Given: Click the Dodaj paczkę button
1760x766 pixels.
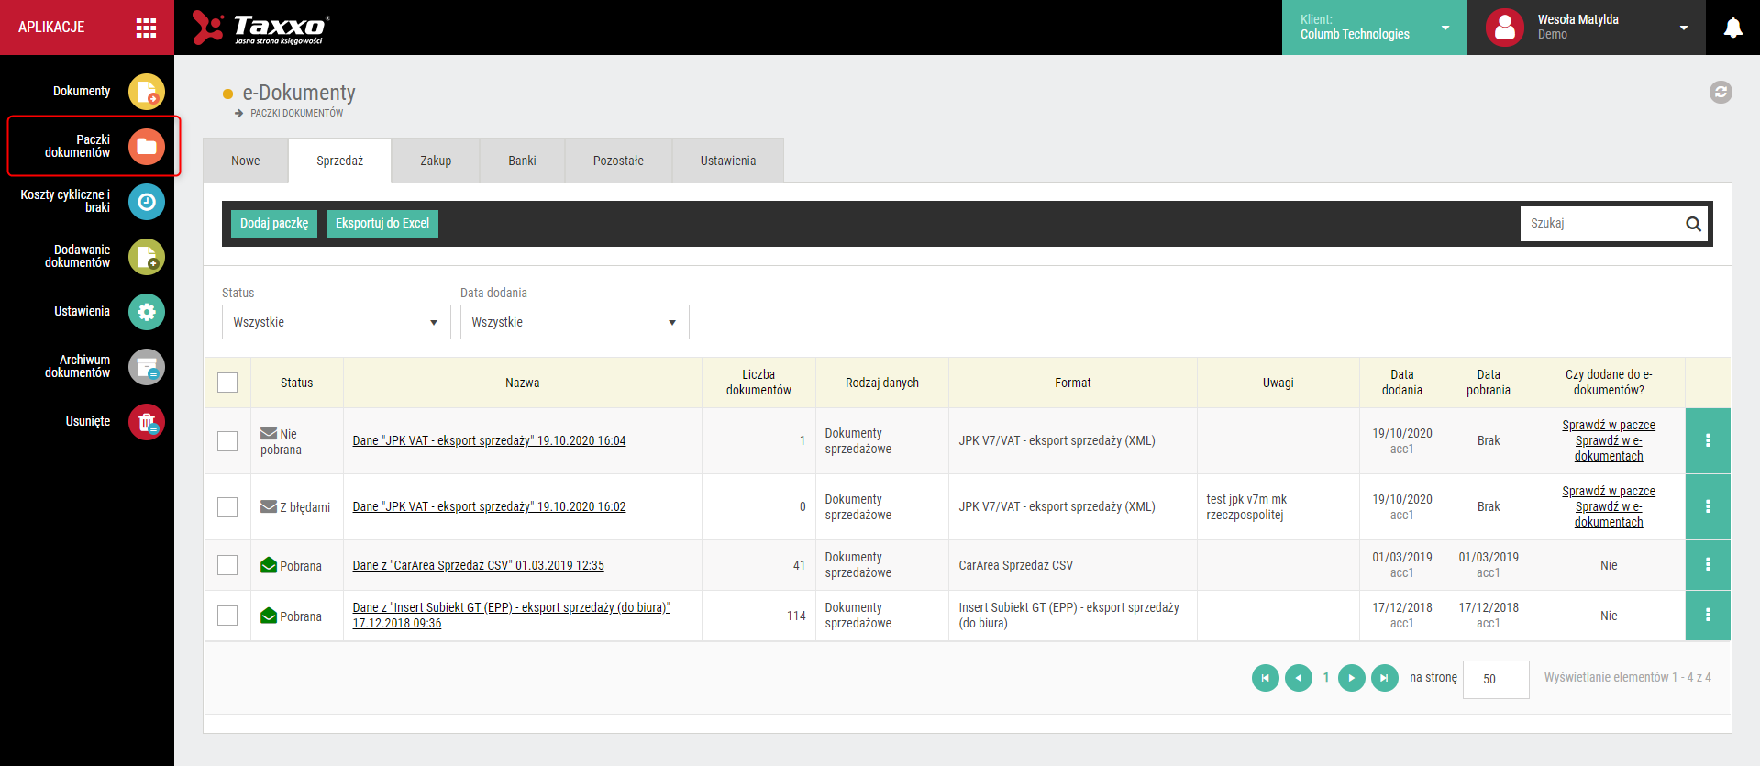Looking at the screenshot, I should (274, 224).
